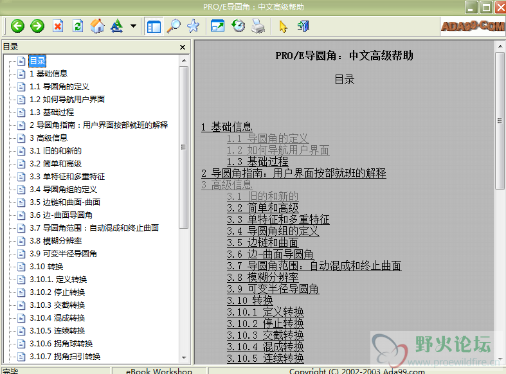The width and height of the screenshot is (506, 374).
Task: Open content link 1.1 导圆角的定义
Action: coord(268,139)
